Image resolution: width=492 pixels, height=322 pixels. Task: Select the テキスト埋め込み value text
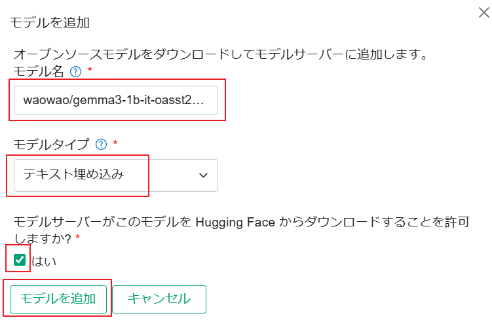73,175
